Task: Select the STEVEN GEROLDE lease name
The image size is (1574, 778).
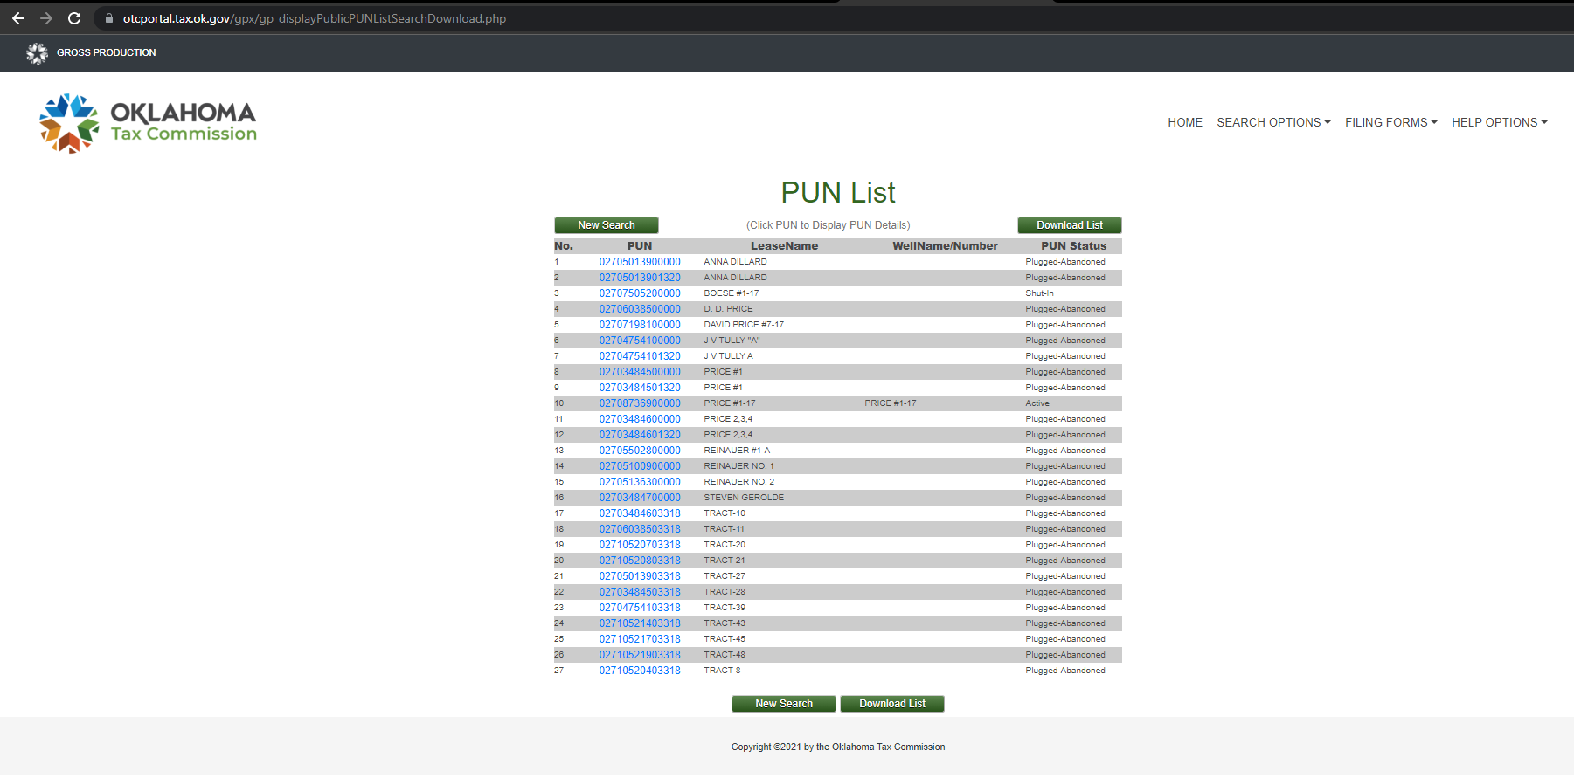Action: pos(744,498)
